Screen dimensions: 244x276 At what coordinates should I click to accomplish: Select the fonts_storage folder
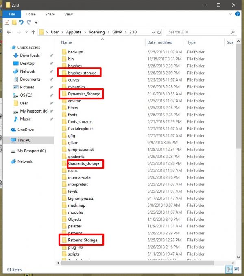80,121
